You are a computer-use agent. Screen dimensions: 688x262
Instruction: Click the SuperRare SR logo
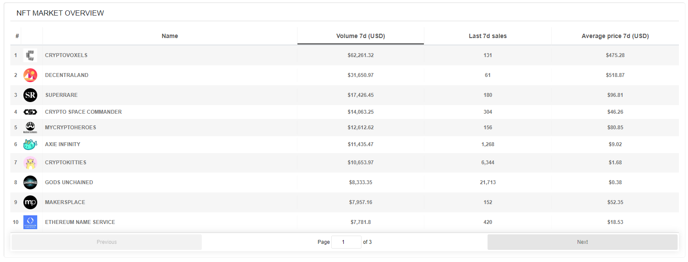click(x=30, y=95)
